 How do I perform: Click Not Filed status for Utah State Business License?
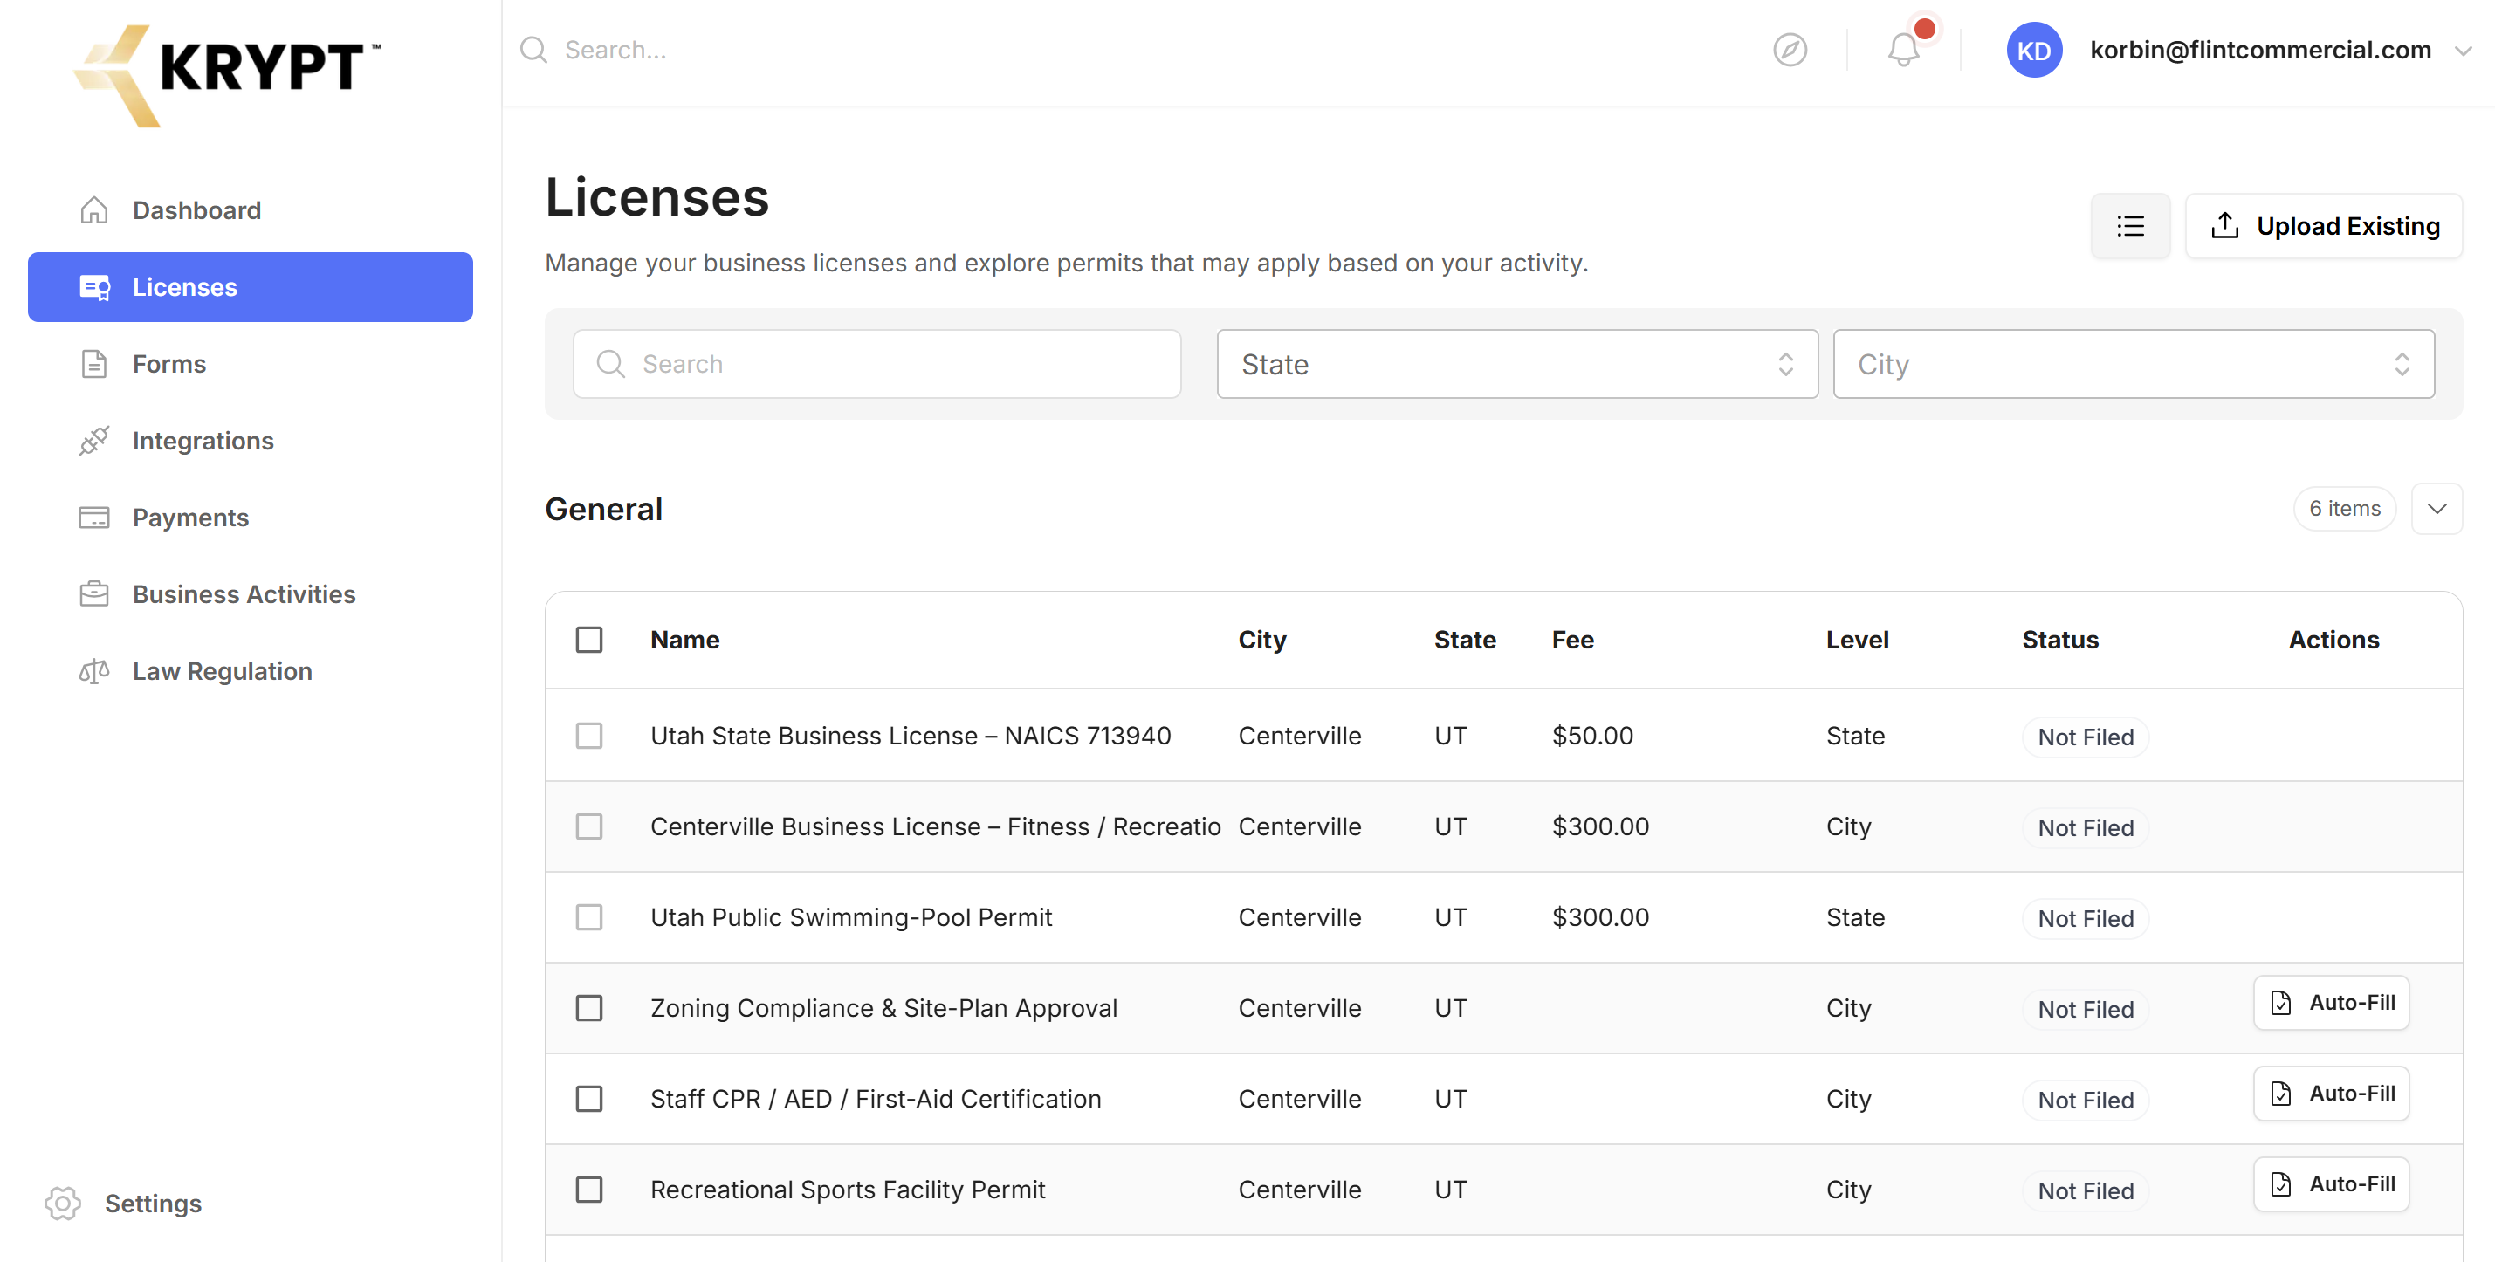point(2086,737)
